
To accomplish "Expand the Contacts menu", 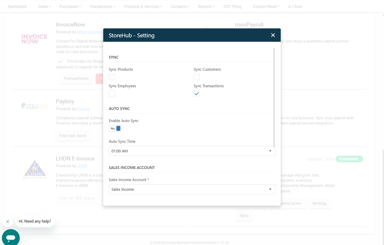I will (180, 6).
